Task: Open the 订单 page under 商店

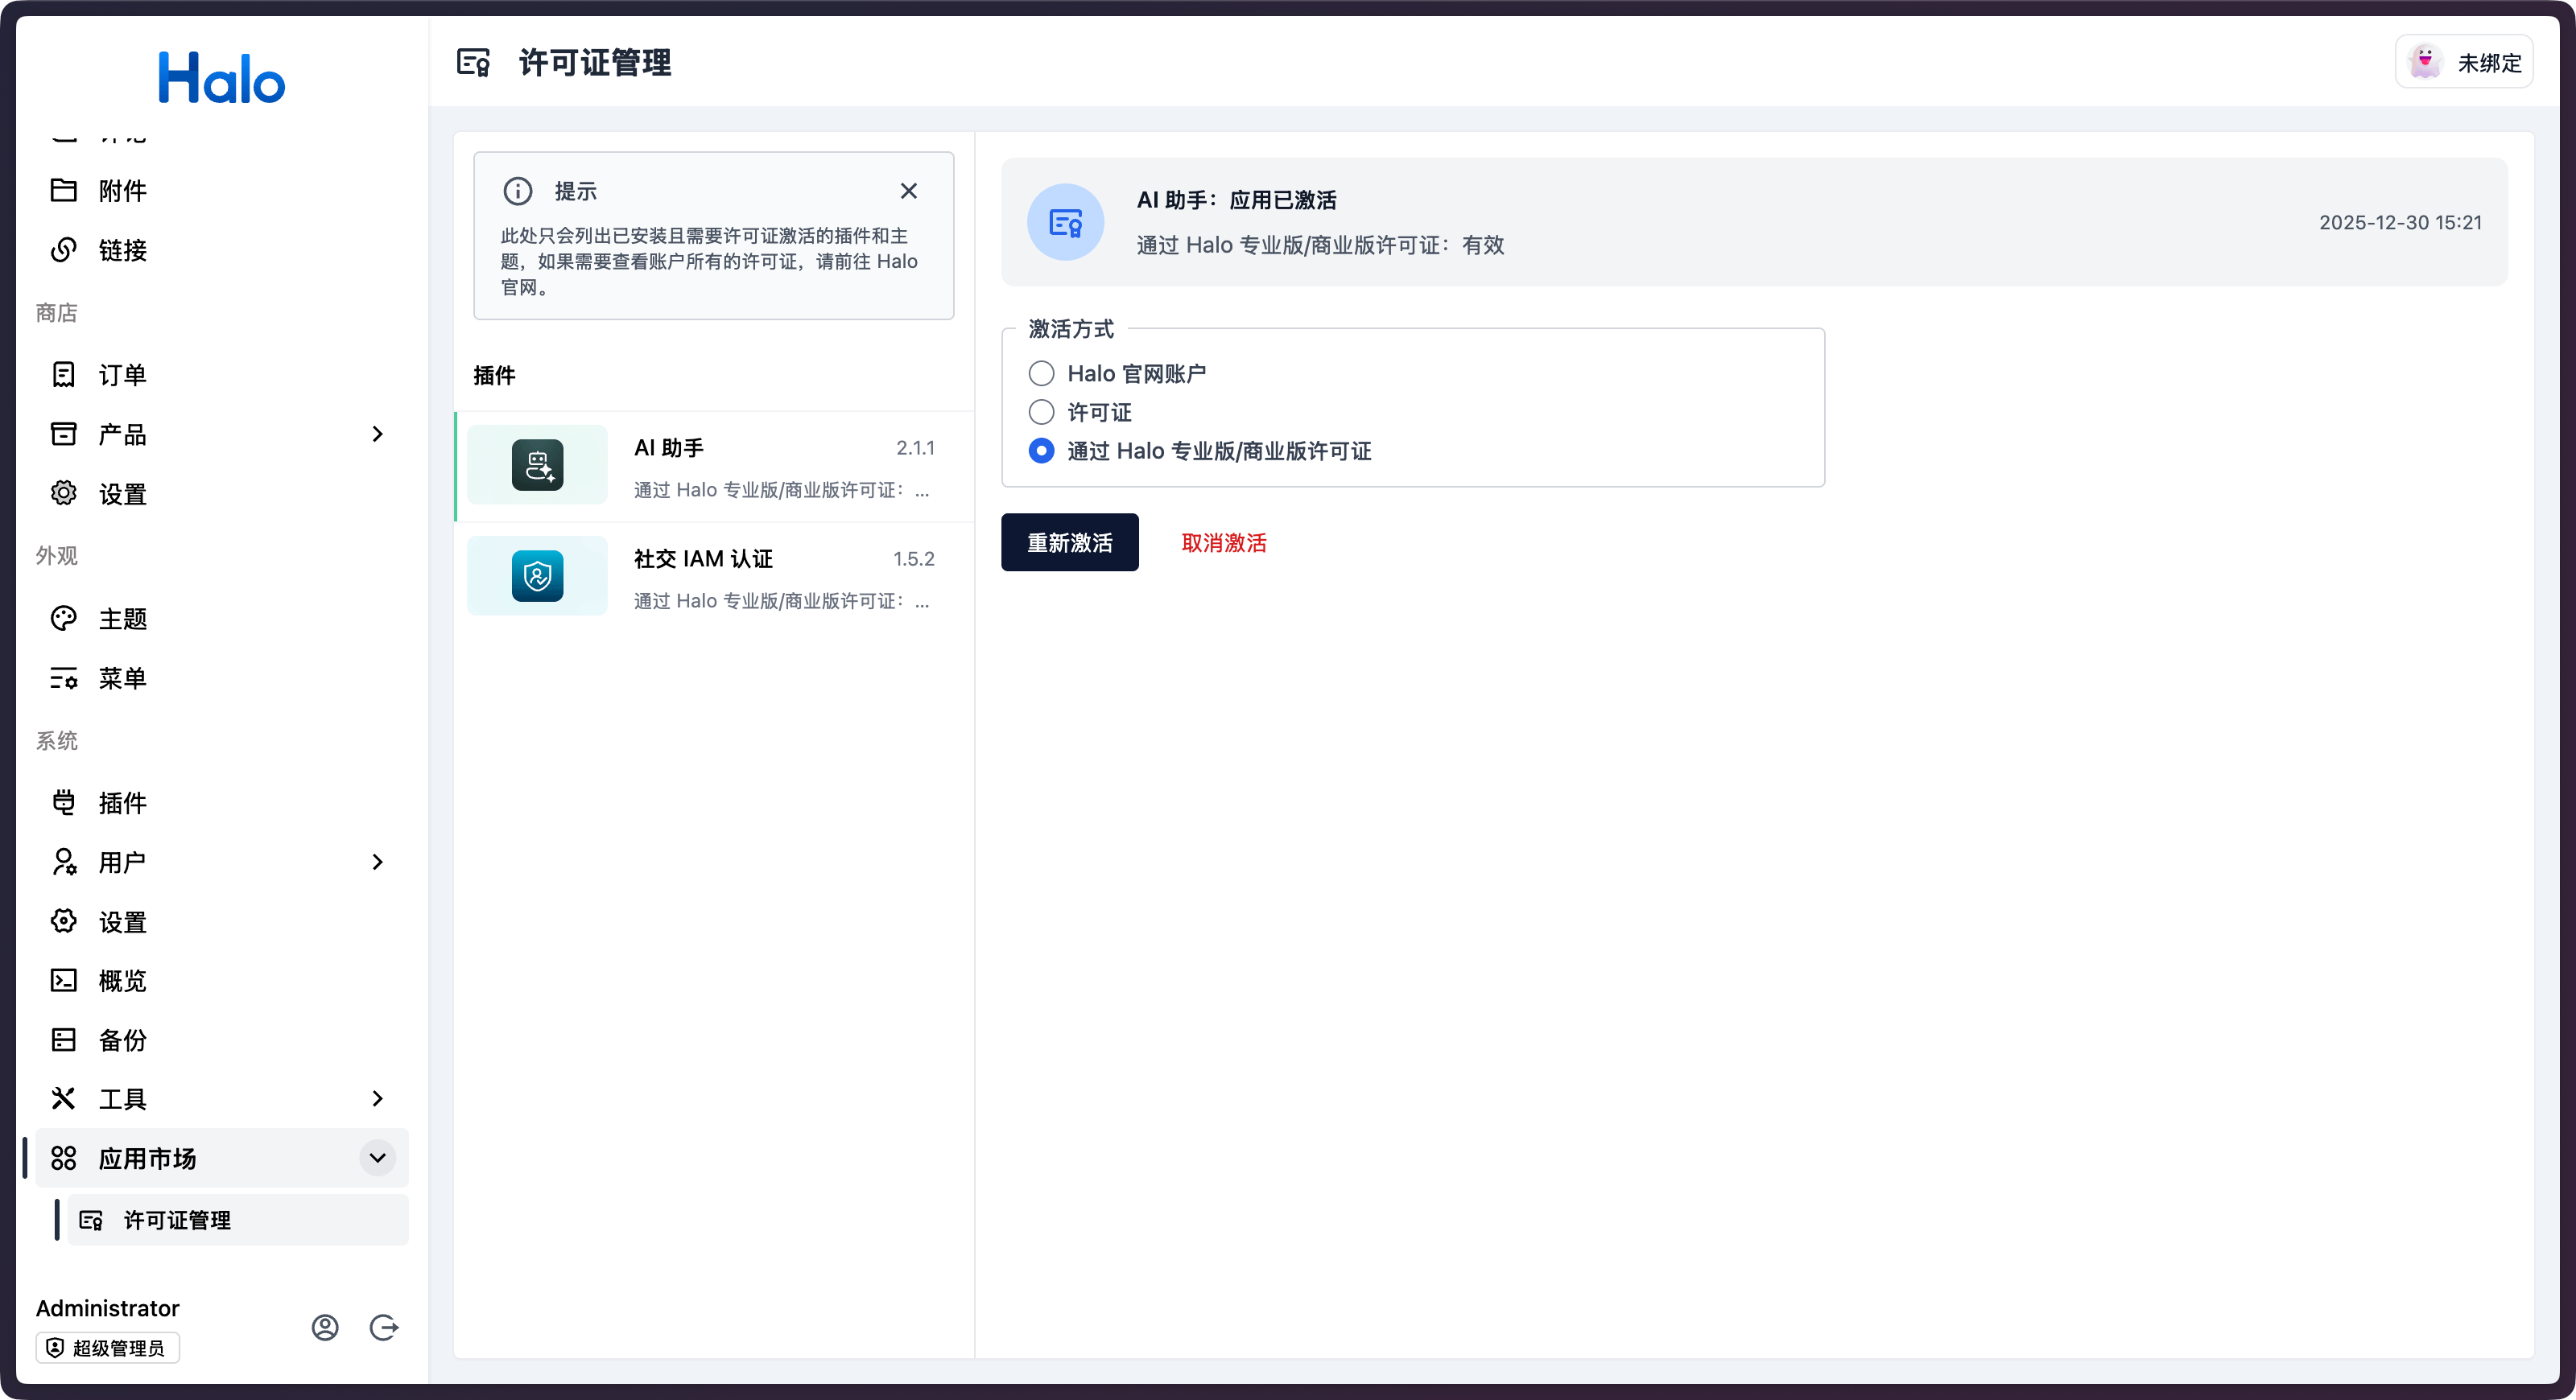Action: pyautogui.click(x=124, y=373)
